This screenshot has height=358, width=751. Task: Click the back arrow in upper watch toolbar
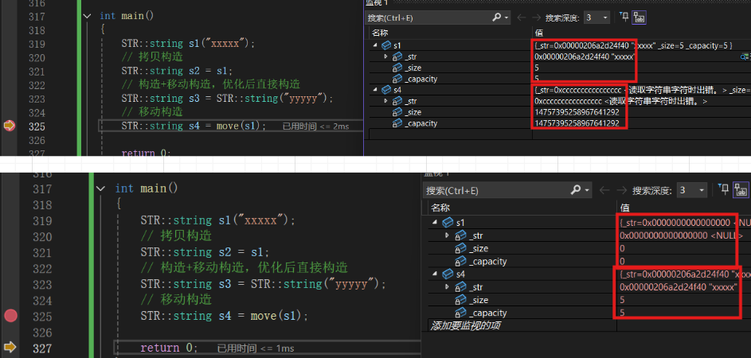coord(522,18)
